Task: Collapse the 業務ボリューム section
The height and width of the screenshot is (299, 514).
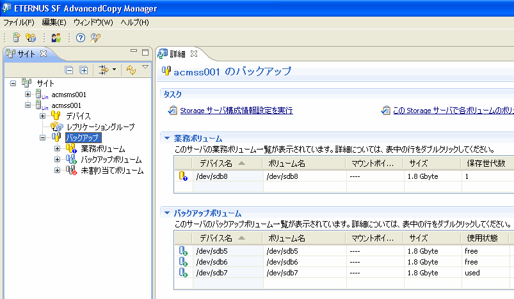Action: pyautogui.click(x=167, y=138)
